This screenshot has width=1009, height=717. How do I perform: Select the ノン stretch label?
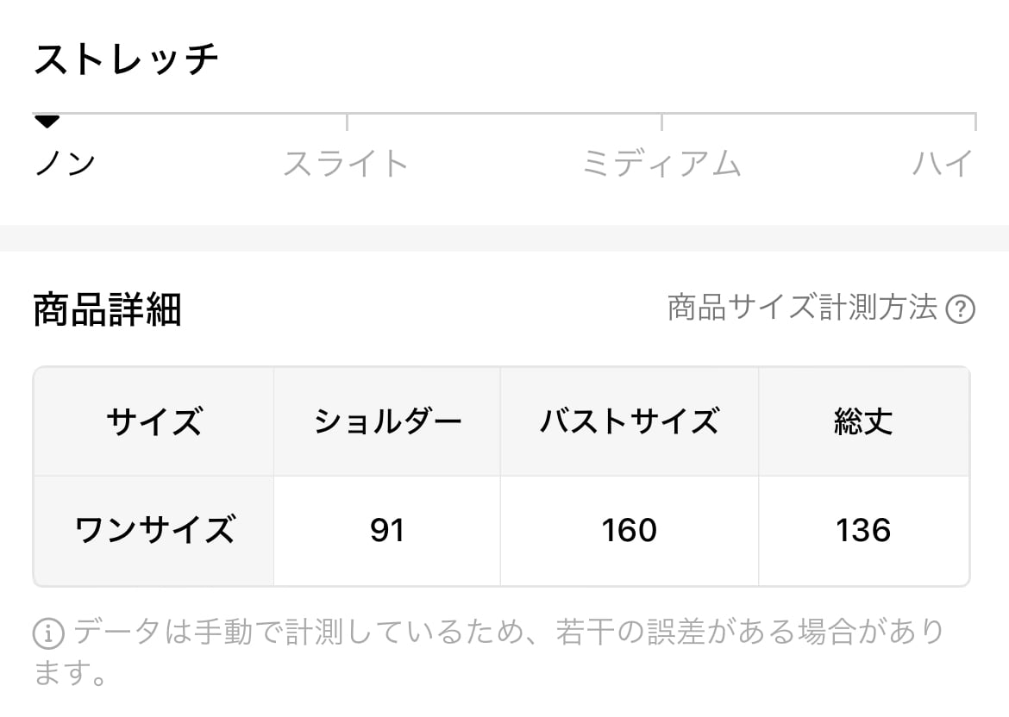[x=65, y=163]
